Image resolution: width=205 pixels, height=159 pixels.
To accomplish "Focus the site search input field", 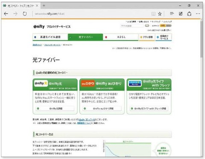I will pyautogui.click(x=132, y=26).
